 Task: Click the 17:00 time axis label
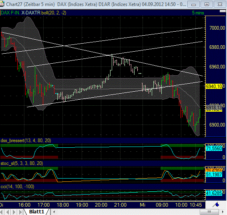point(43,205)
